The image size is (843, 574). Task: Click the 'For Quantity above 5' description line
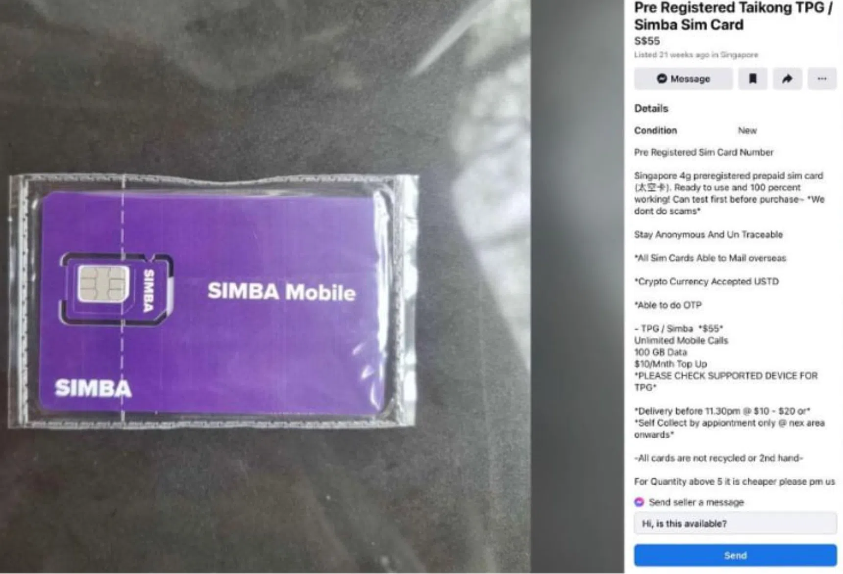click(x=734, y=481)
